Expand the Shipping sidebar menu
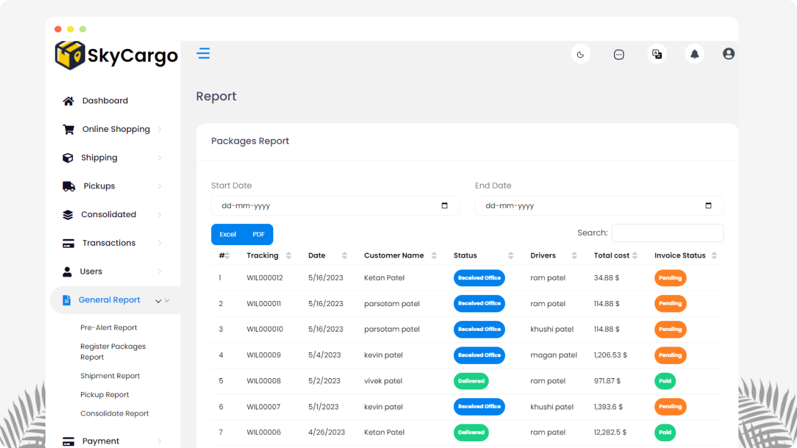 tap(99, 158)
